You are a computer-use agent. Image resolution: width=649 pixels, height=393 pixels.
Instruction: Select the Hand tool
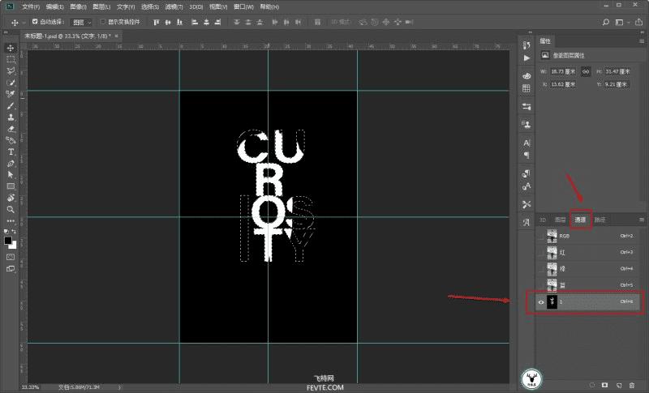coord(11,198)
